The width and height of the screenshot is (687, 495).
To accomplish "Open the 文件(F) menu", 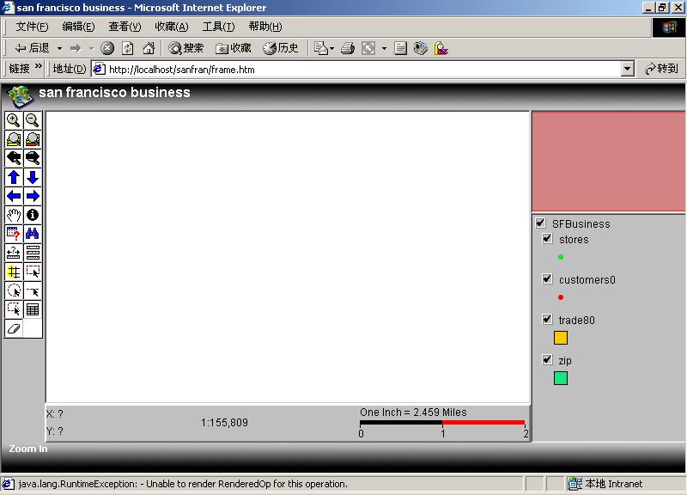I will pyautogui.click(x=32, y=27).
